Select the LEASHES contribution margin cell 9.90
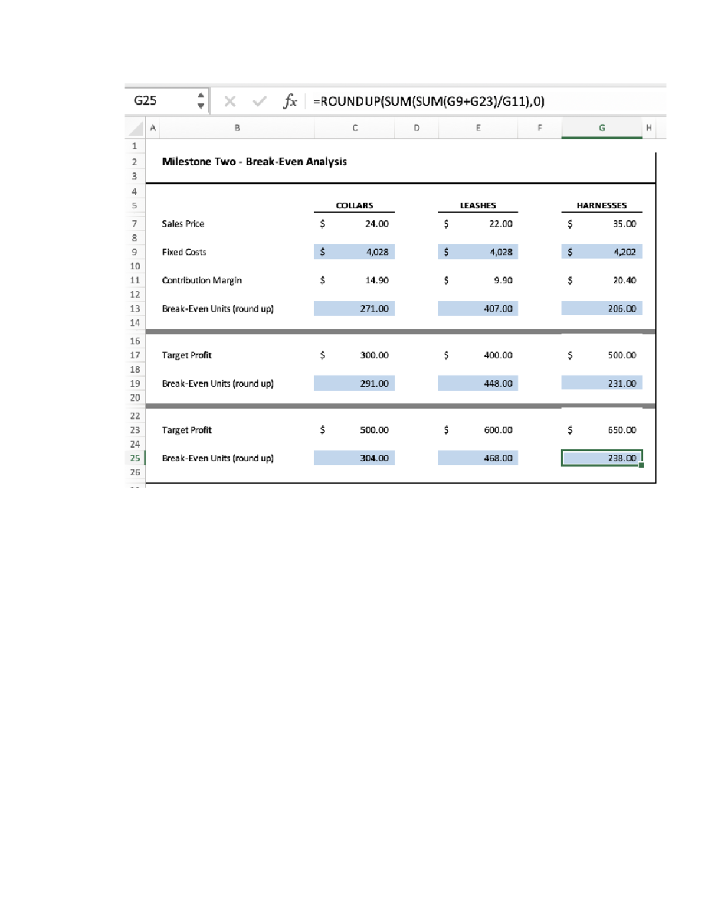The image size is (708, 917). [x=478, y=280]
